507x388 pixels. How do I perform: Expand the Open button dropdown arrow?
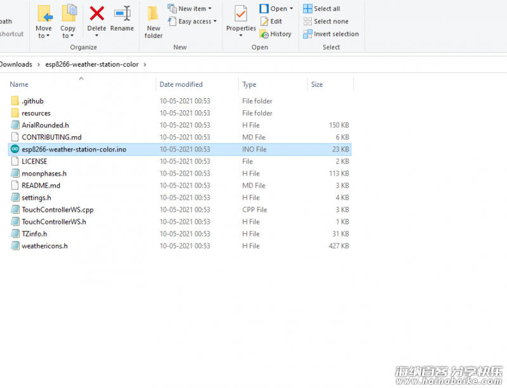(x=292, y=9)
